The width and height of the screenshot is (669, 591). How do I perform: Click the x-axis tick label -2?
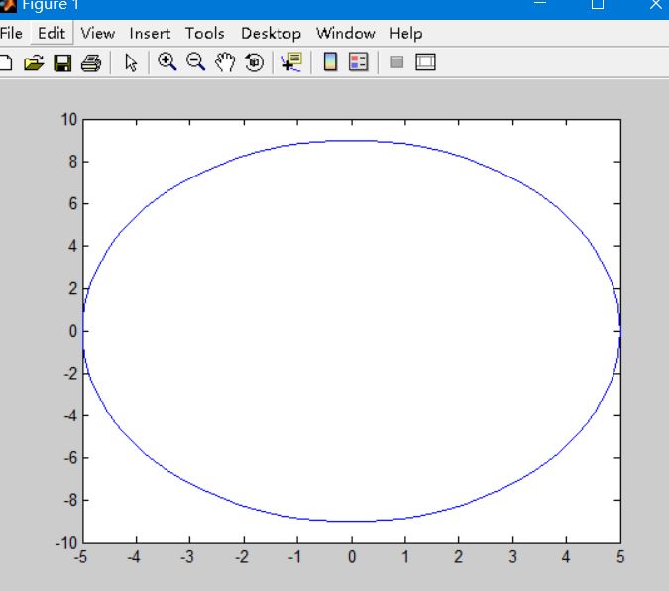coord(242,557)
